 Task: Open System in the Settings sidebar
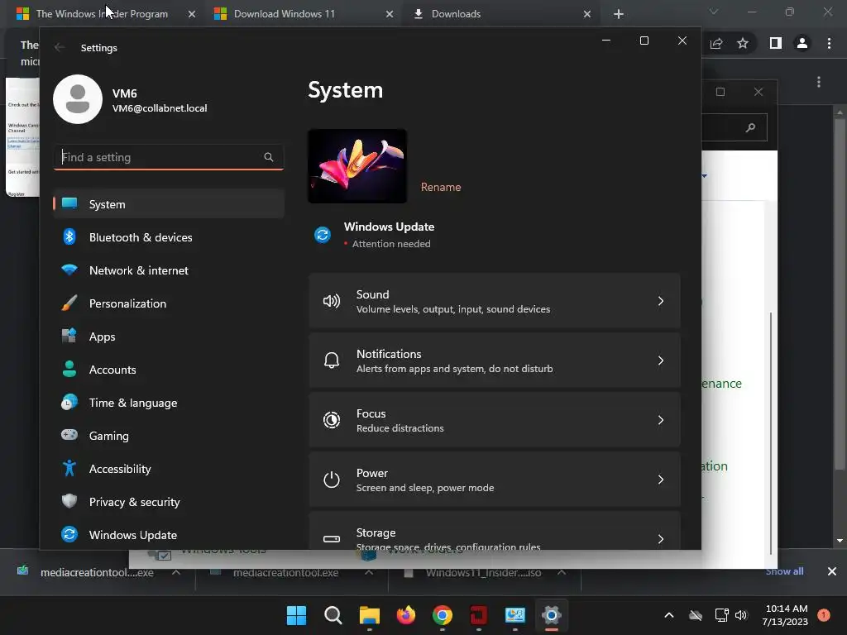(169, 204)
